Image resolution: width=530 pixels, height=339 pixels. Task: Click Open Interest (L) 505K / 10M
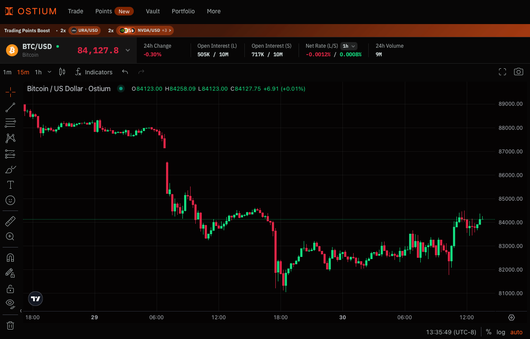(x=213, y=55)
